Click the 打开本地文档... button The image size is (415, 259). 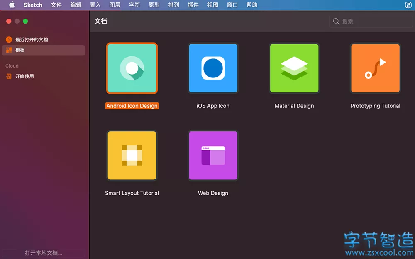(44, 253)
